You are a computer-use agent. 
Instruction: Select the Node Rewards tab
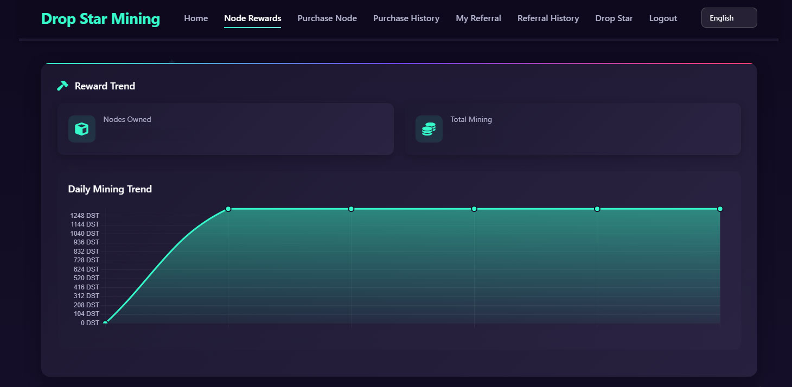pos(252,18)
